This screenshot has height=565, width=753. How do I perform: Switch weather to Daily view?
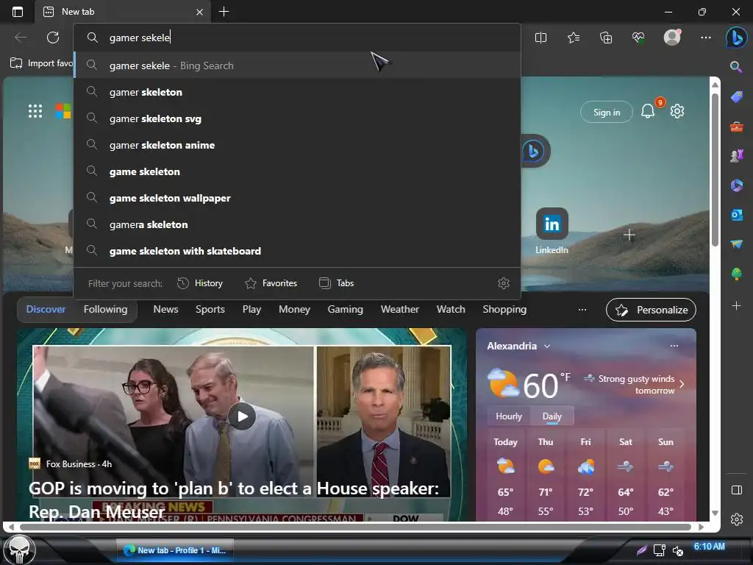[552, 416]
